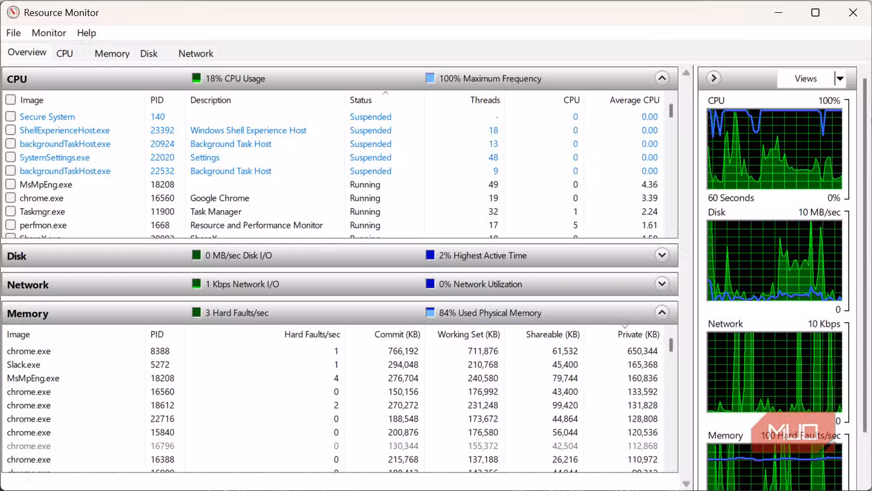Switch to the Disk tab
The width and height of the screenshot is (872, 491).
[148, 54]
